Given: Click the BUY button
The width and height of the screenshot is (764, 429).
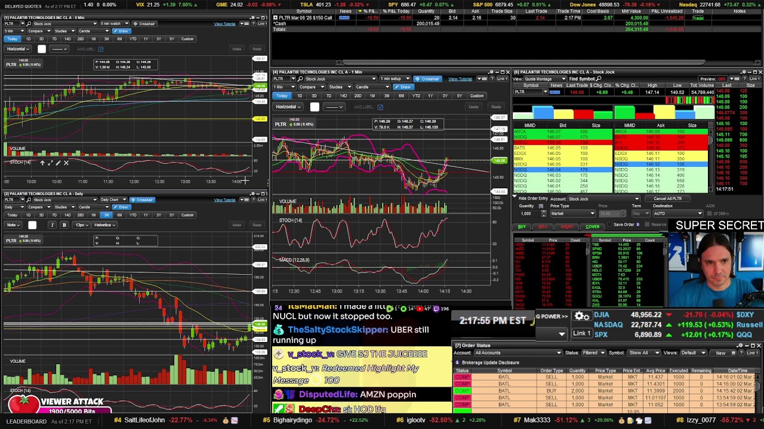Looking at the screenshot, I should click(522, 226).
